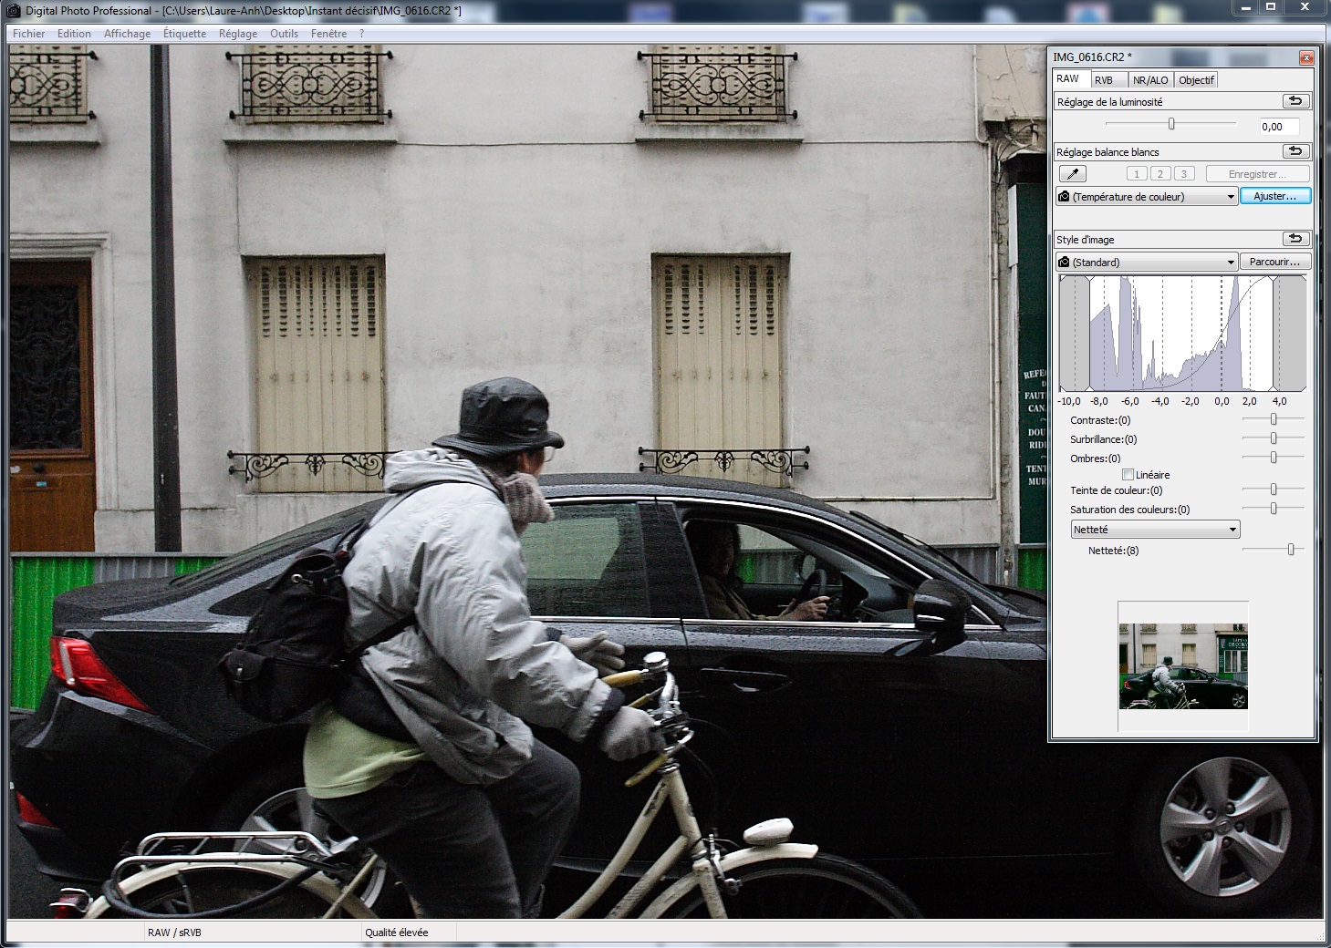Select white balance preset button 3
The image size is (1331, 948).
[1183, 173]
